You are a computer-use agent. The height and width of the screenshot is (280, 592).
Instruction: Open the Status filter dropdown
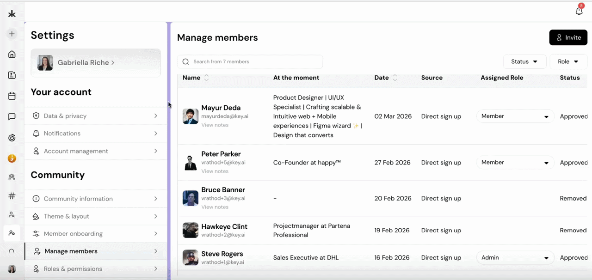pyautogui.click(x=524, y=61)
